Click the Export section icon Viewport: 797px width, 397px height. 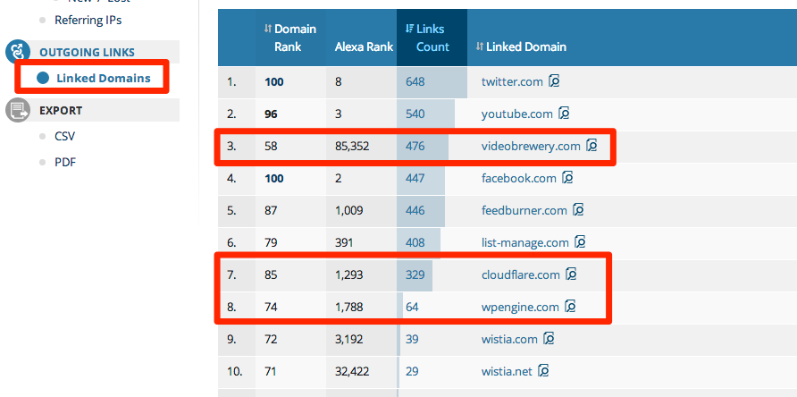click(x=18, y=110)
